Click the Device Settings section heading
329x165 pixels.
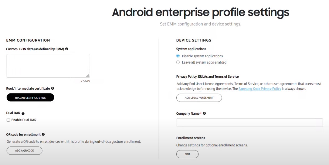194,40
